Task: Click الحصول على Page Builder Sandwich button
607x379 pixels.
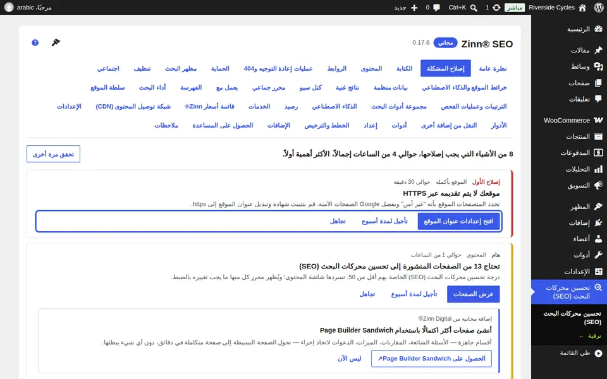Action: click(431, 359)
